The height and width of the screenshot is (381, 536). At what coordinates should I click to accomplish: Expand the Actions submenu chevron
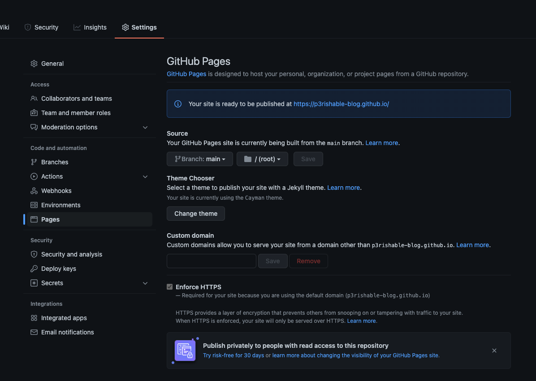[145, 176]
